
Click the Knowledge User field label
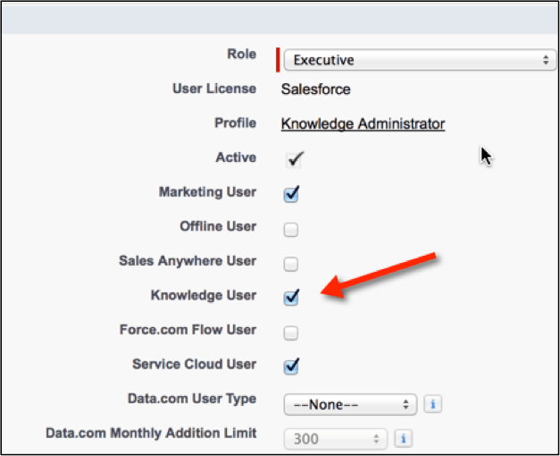(x=204, y=295)
